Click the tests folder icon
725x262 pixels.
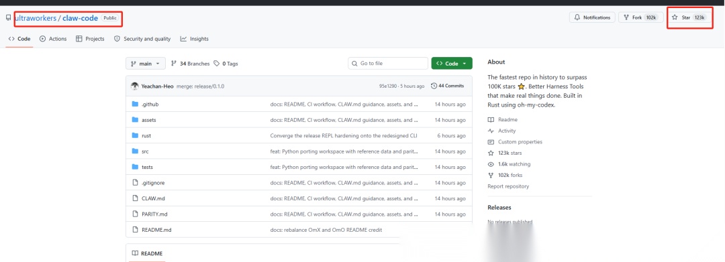135,167
